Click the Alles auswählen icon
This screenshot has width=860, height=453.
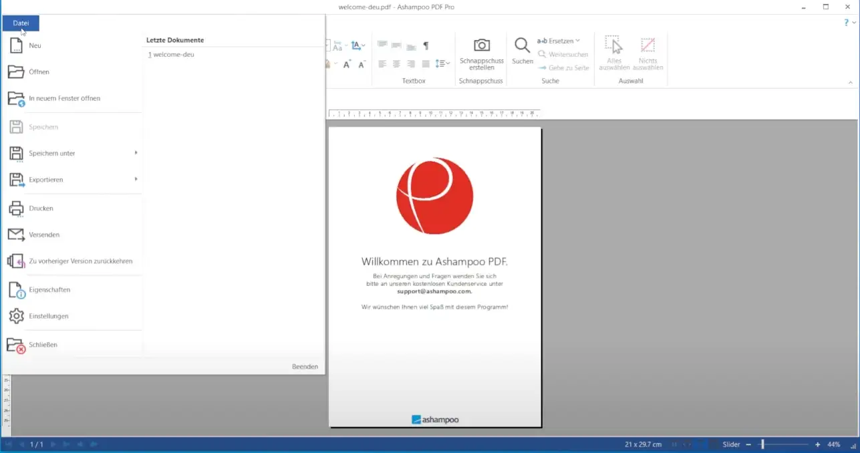613,45
